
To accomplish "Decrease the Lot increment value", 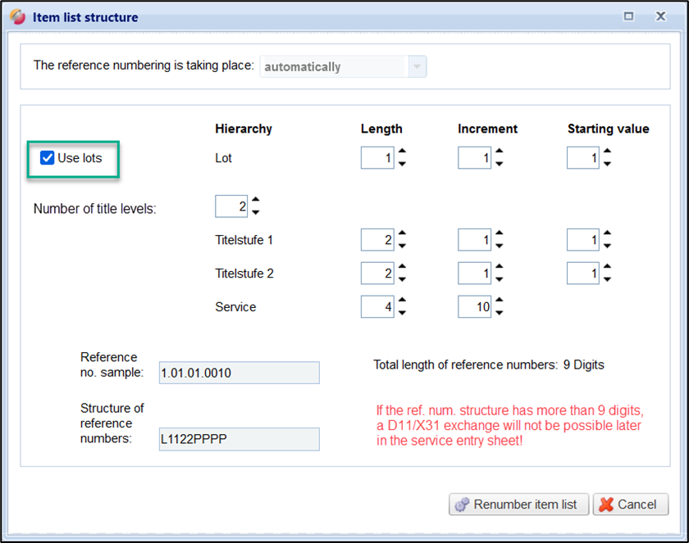I will (x=500, y=164).
